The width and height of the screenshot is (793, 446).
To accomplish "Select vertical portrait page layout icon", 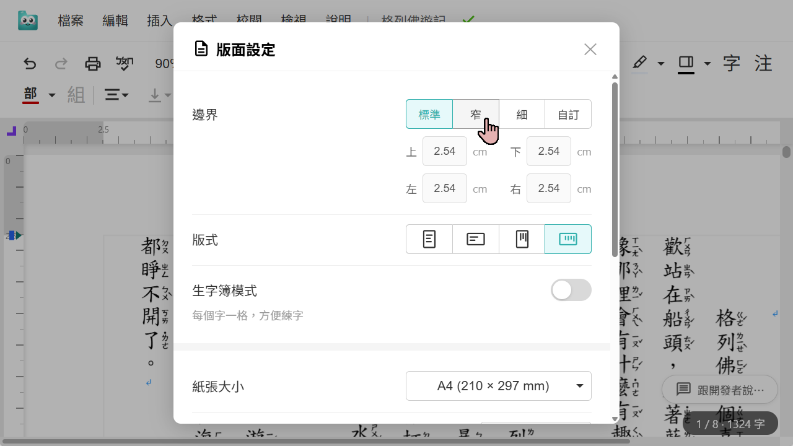I will [x=429, y=239].
